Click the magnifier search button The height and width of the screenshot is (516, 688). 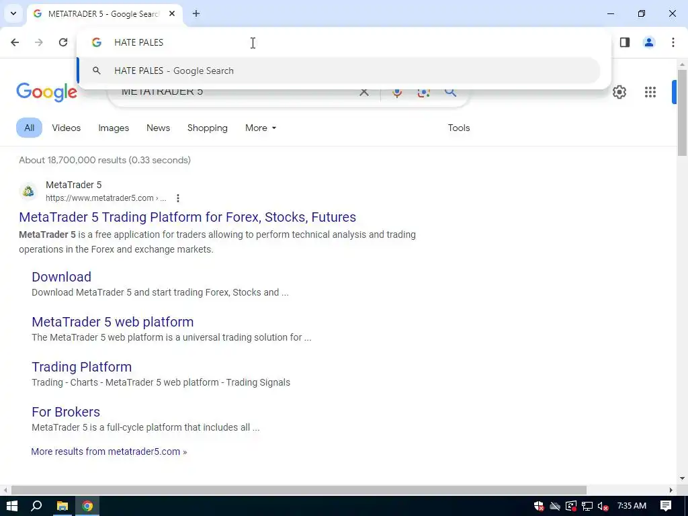tap(451, 92)
